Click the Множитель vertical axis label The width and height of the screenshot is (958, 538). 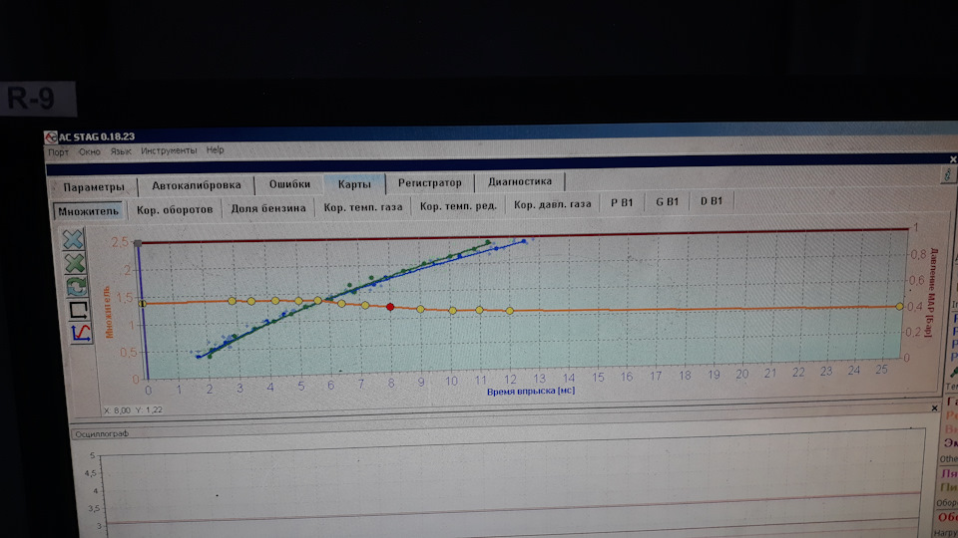click(108, 312)
